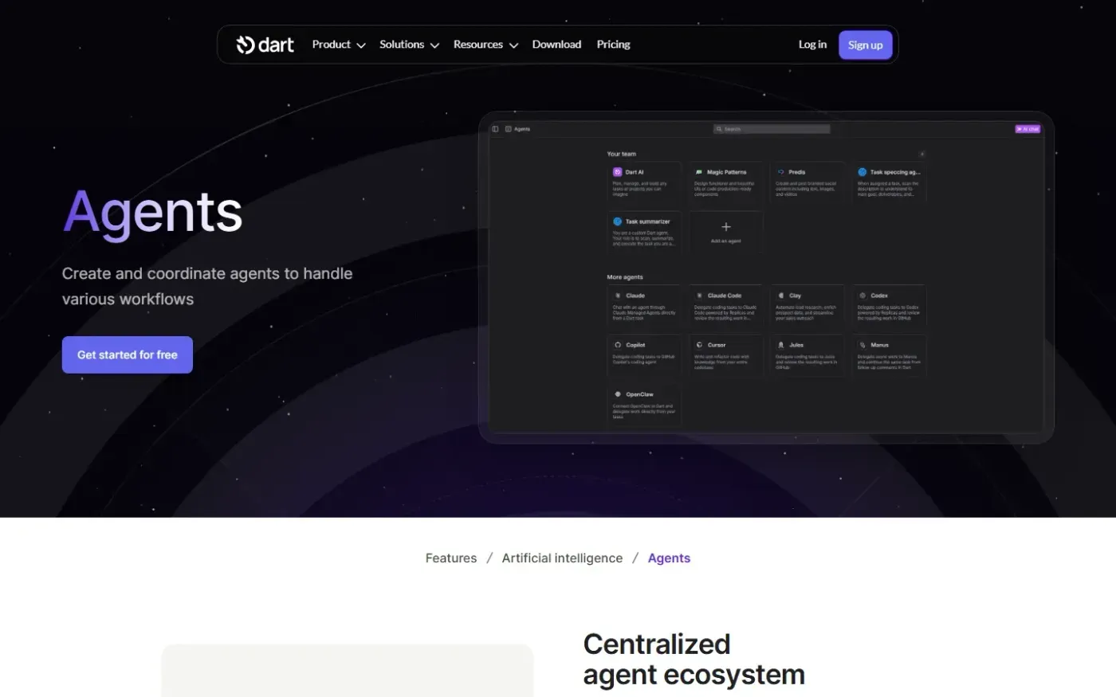1116x697 pixels.
Task: Collapse the Your team section arrow
Action: click(x=922, y=155)
